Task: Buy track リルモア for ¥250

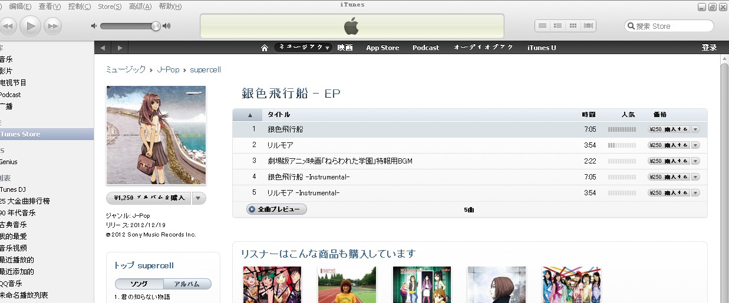Action: 668,145
